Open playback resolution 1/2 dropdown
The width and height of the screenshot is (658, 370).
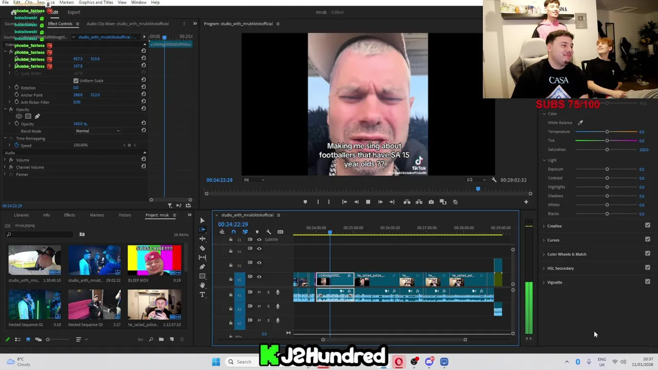pyautogui.click(x=476, y=180)
